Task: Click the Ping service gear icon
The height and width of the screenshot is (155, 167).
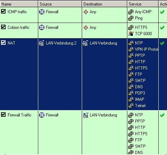Action: (x=131, y=18)
